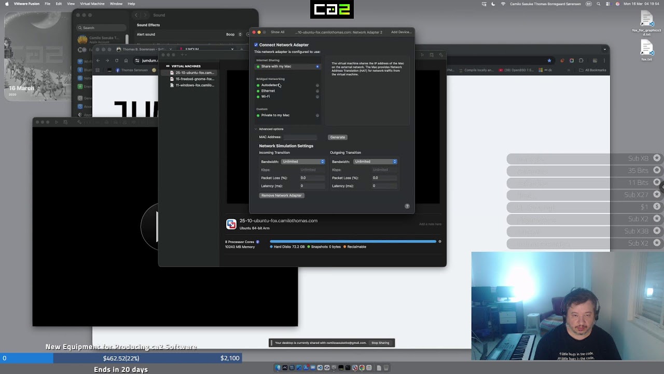The height and width of the screenshot is (374, 664).
Task: Open Control Center in menu bar
Action: (x=607, y=4)
